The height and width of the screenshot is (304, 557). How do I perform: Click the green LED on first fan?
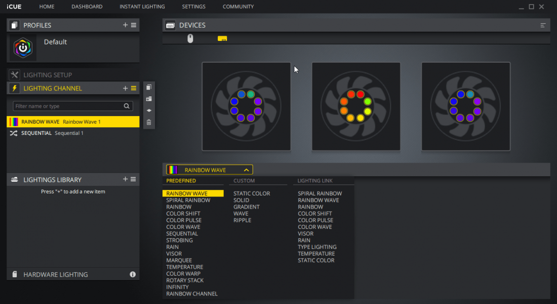pos(251,94)
